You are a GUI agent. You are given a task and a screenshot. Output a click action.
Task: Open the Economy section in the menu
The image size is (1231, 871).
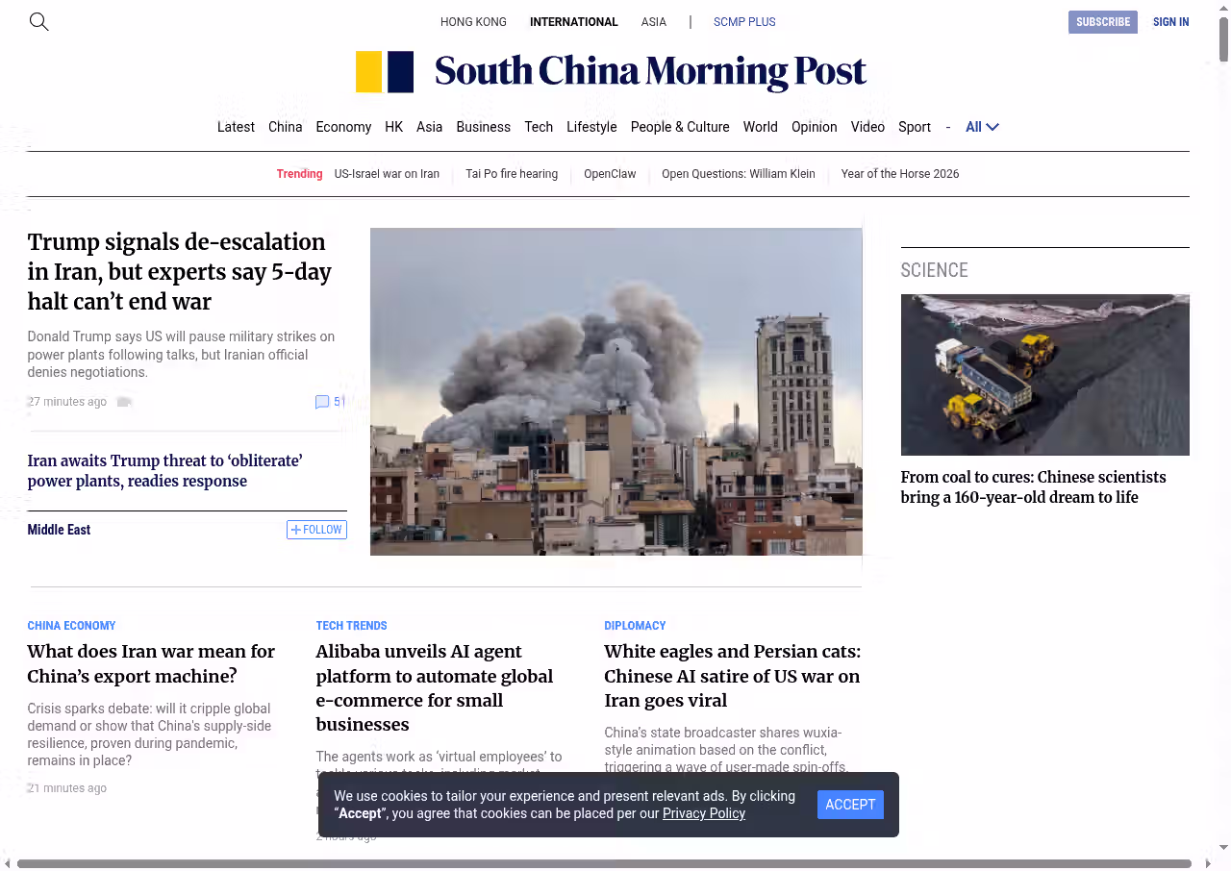tap(343, 127)
